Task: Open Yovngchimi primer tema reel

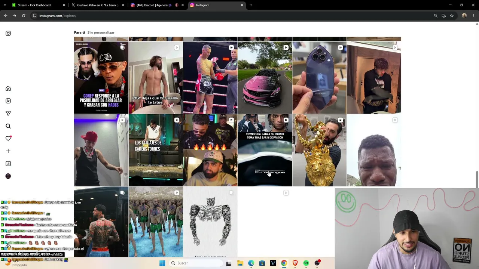Action: pyautogui.click(x=265, y=150)
